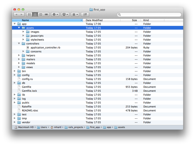
Task: Click the Share toolbar button
Action: pos(85,14)
